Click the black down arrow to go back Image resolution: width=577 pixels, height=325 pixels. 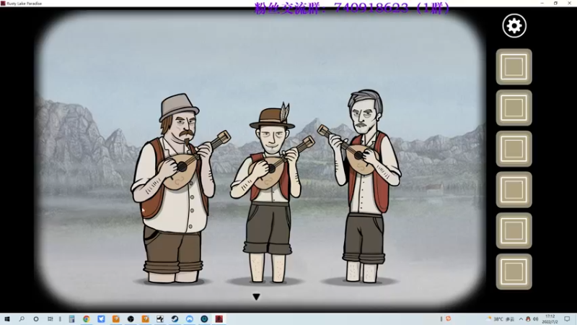(x=257, y=297)
